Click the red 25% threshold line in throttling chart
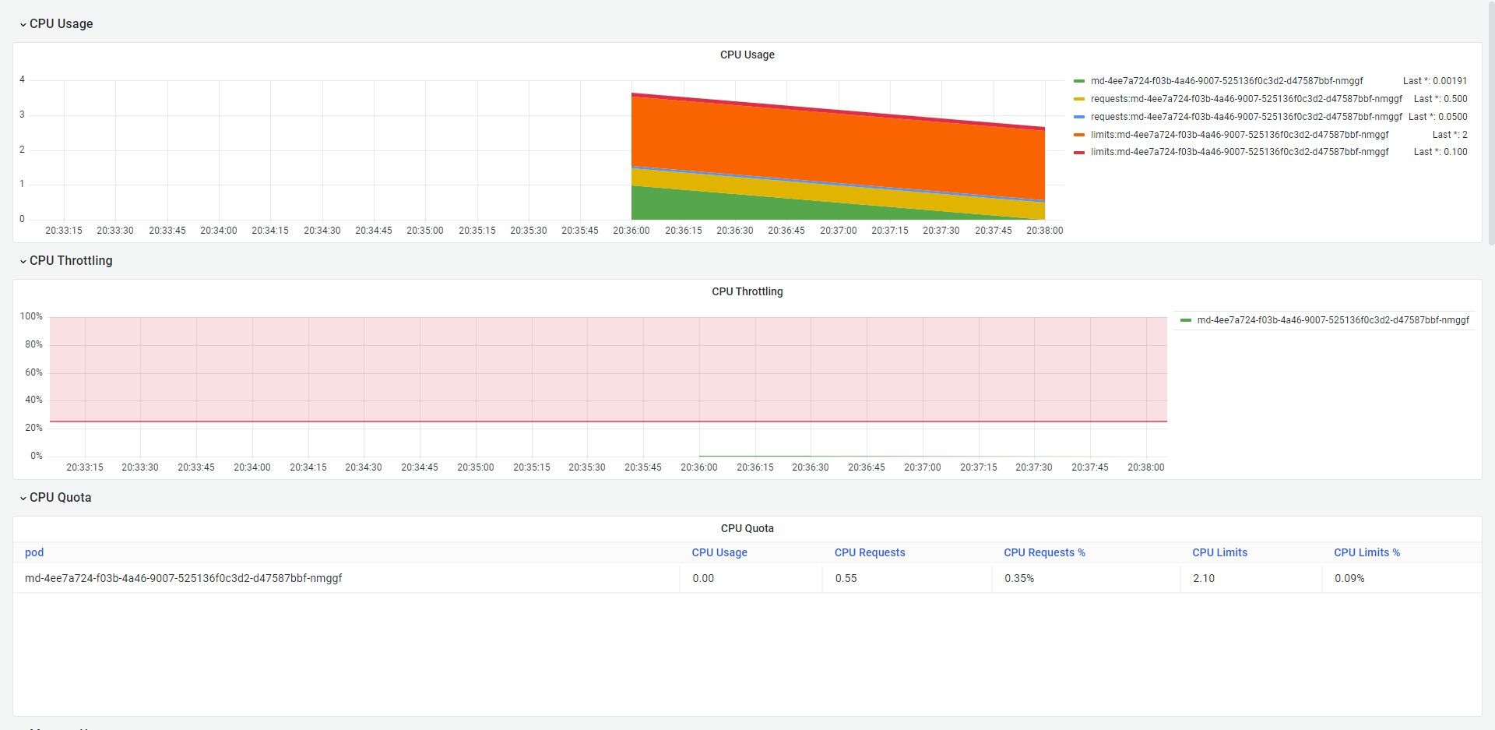 tap(608, 421)
